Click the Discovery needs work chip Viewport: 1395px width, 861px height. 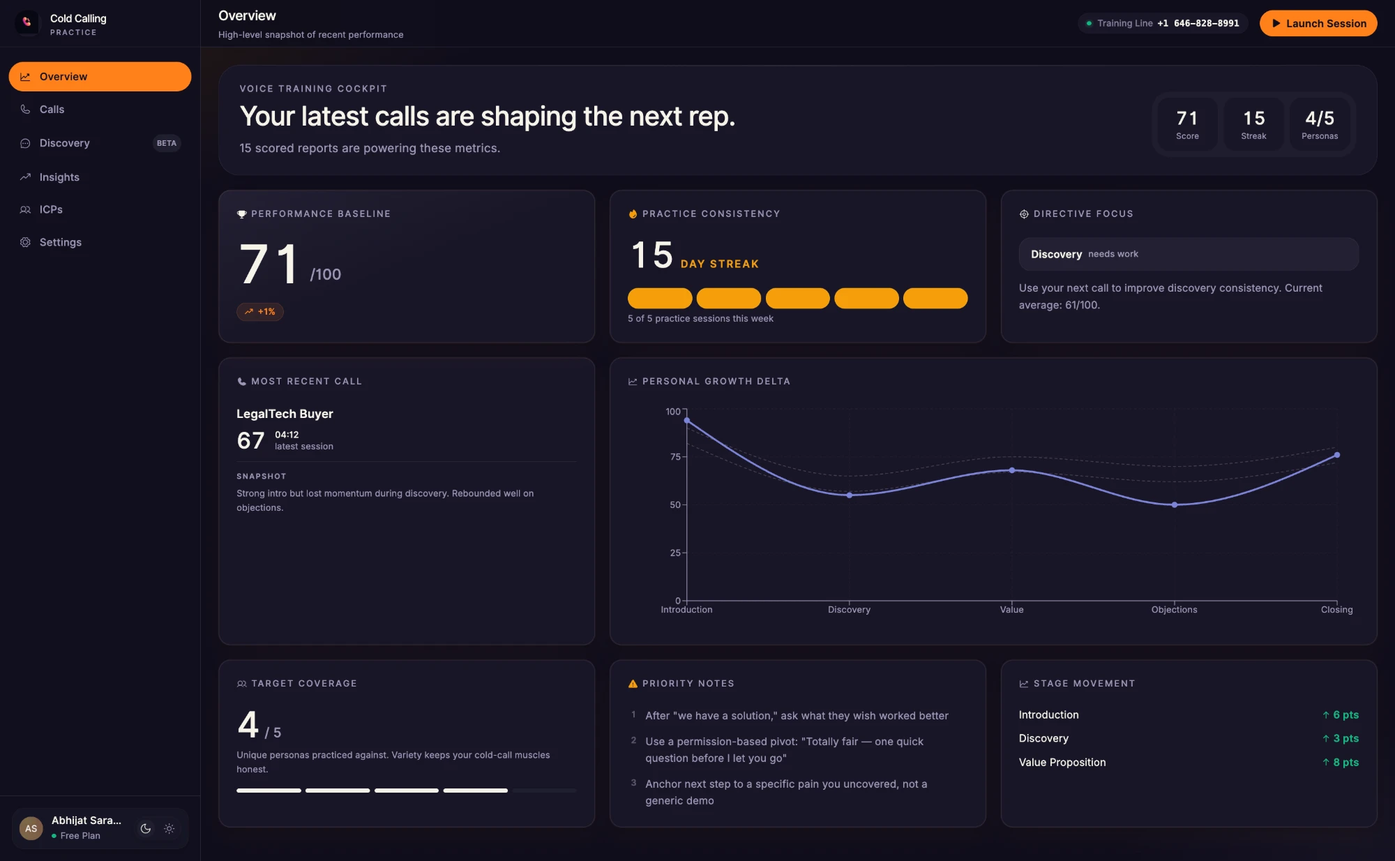pyautogui.click(x=1189, y=254)
